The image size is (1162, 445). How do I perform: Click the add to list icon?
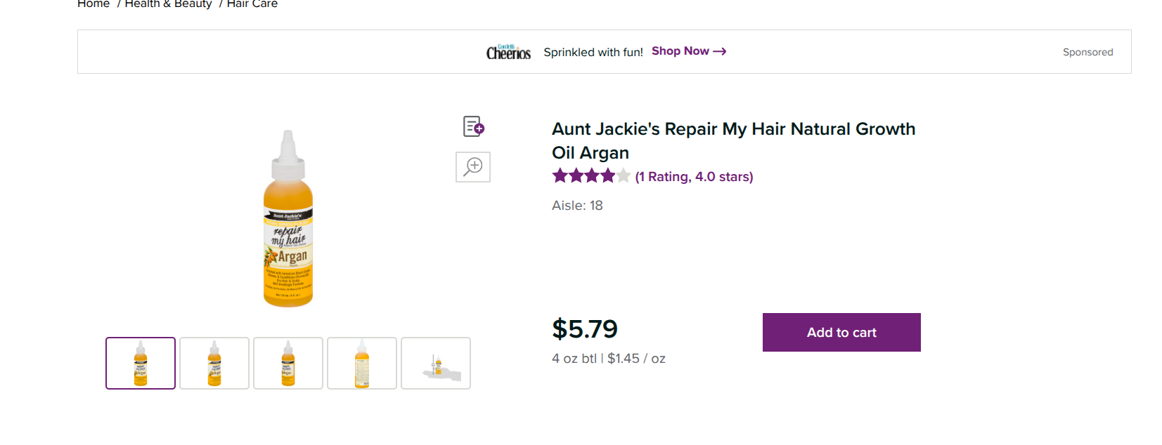click(x=474, y=126)
